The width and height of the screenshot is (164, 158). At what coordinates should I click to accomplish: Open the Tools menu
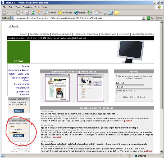pyautogui.click(x=37, y=7)
